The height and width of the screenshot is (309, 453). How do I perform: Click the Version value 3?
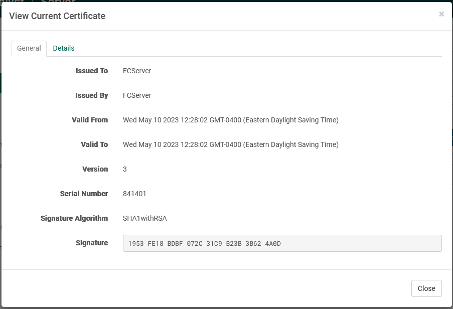coord(125,169)
